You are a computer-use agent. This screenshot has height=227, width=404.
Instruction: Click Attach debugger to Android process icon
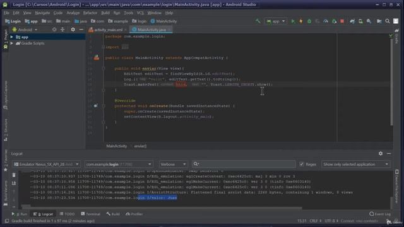pyautogui.click(x=334, y=21)
